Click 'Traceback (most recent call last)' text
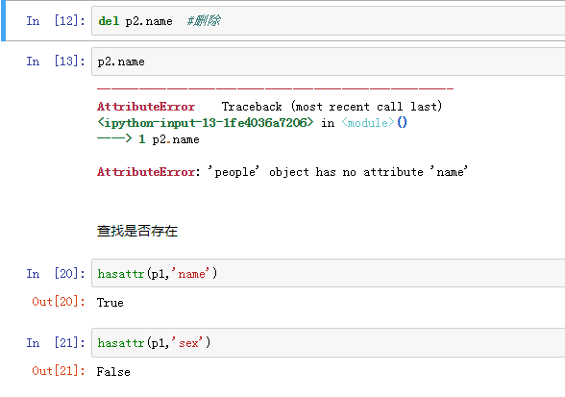Screen dimensions: 565x397 click(332, 107)
